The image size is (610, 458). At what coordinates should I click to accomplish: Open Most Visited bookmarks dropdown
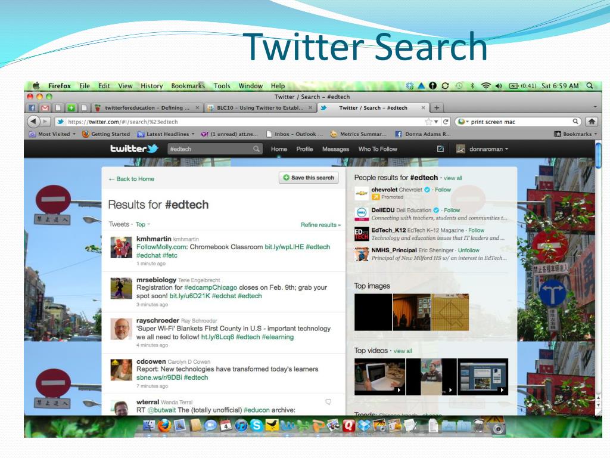(x=52, y=134)
